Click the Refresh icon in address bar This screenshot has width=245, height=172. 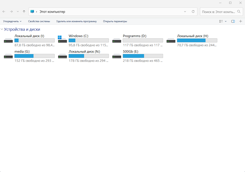pos(193,12)
